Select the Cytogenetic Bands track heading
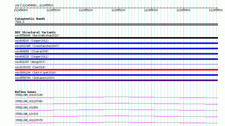This screenshot has width=225, height=126. pyautogui.click(x=30, y=19)
